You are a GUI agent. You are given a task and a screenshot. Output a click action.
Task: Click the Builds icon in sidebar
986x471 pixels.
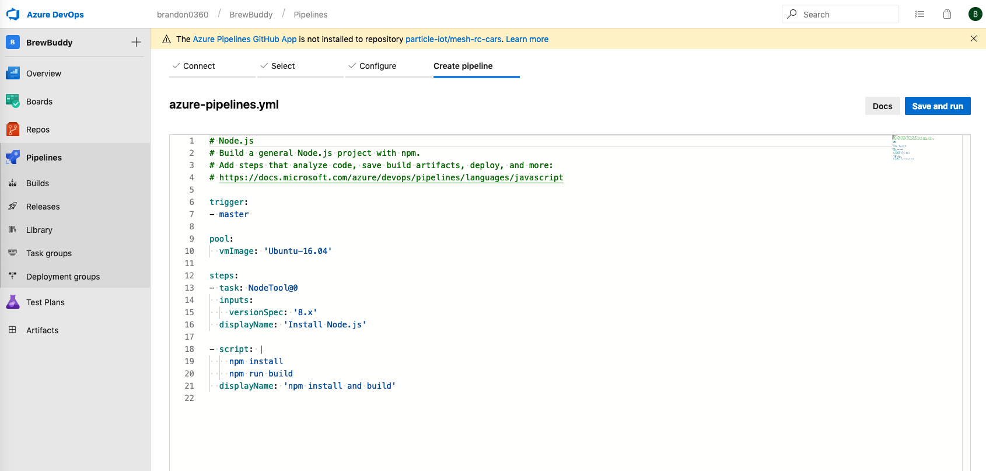[x=13, y=183]
